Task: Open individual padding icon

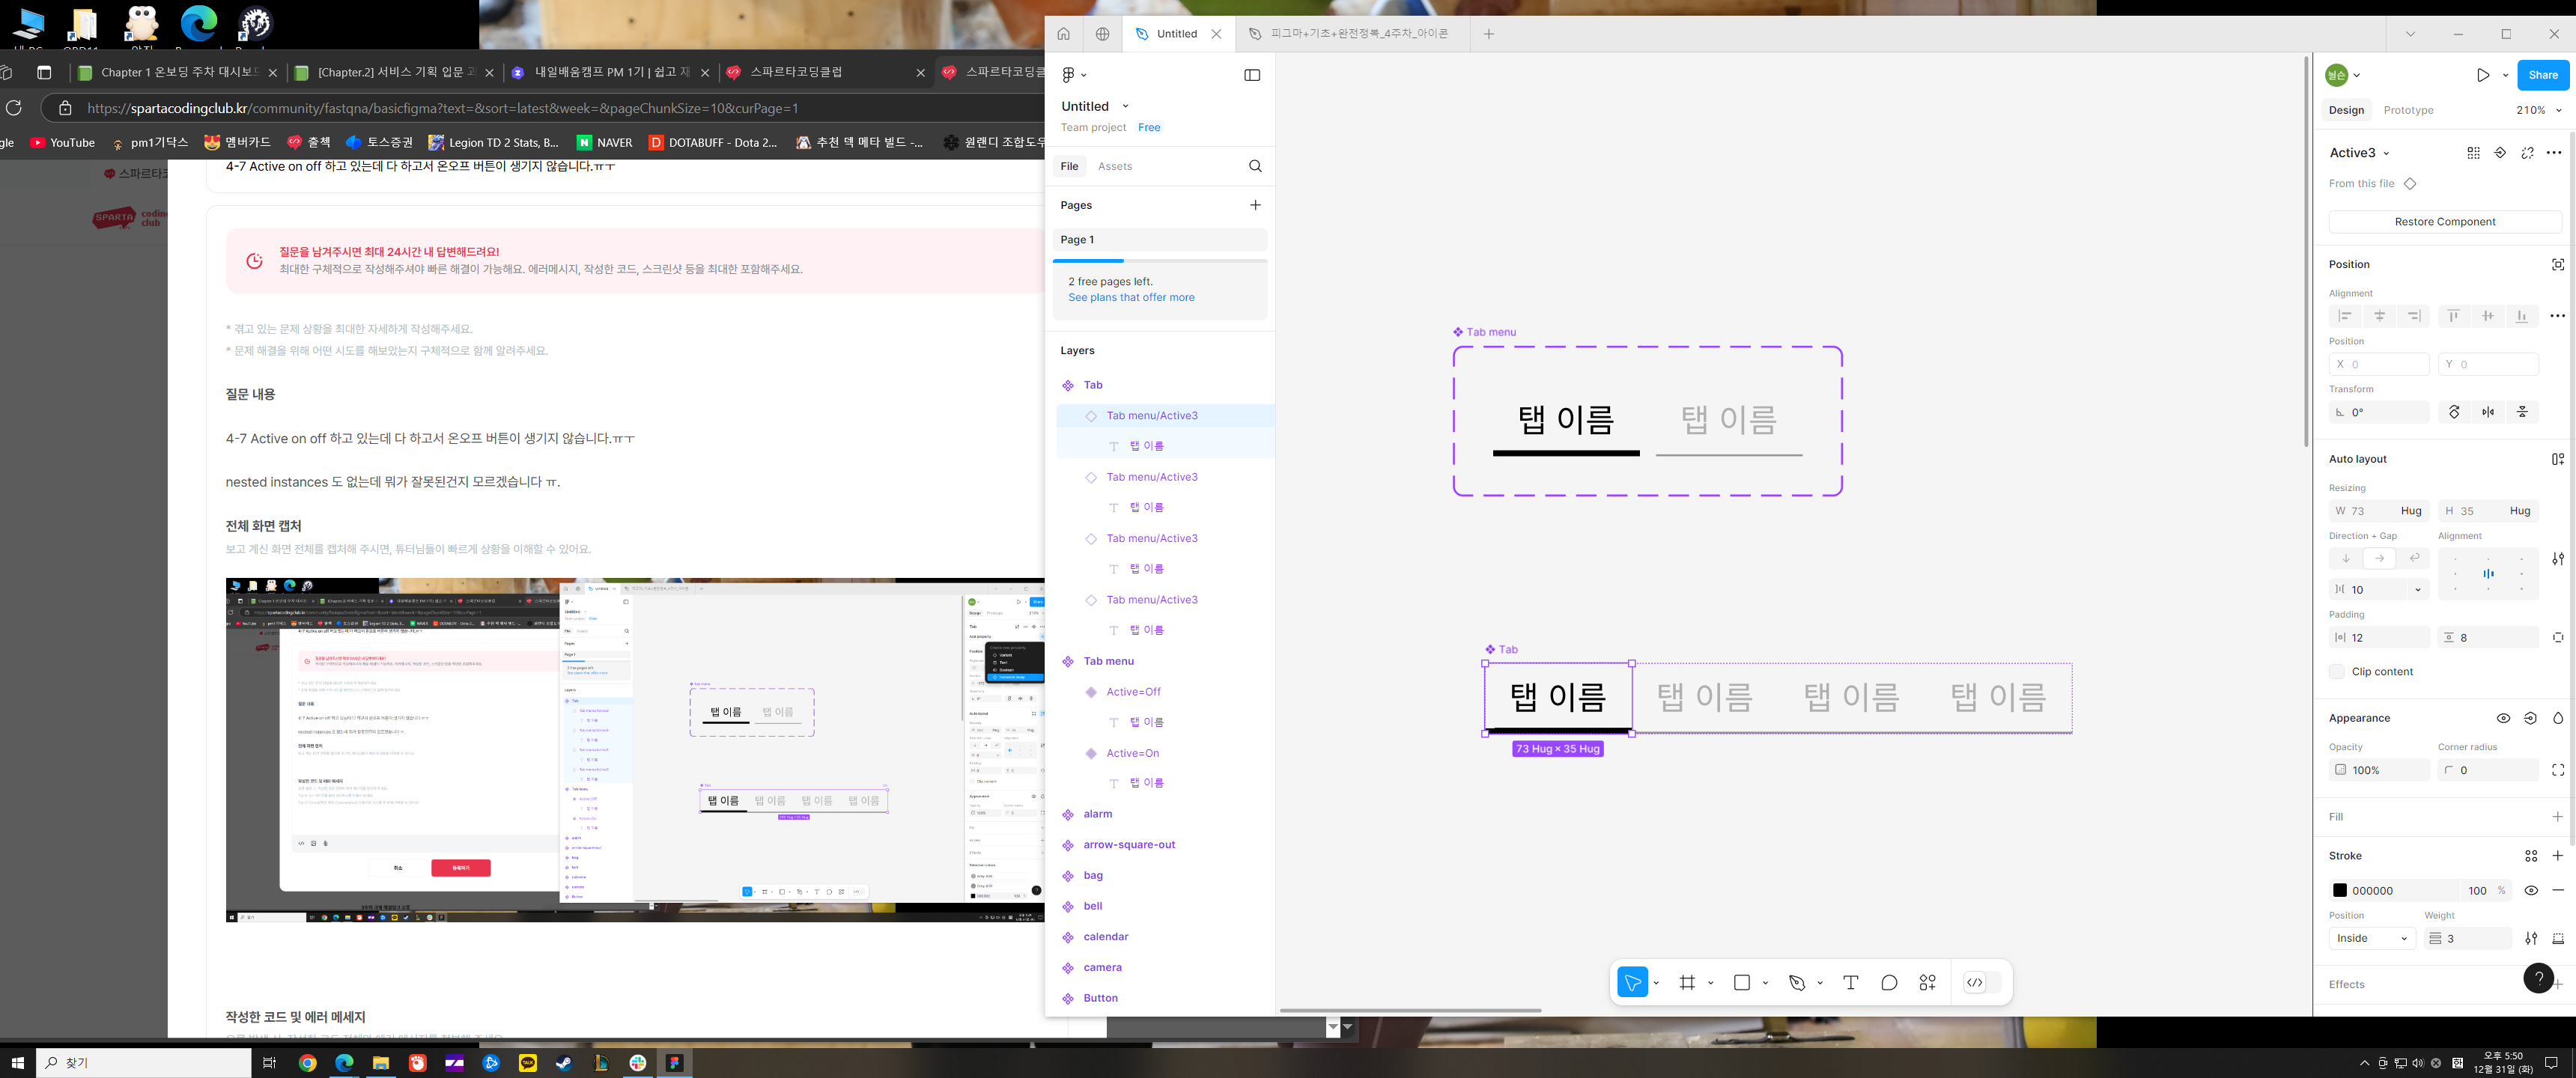Action: (2558, 638)
